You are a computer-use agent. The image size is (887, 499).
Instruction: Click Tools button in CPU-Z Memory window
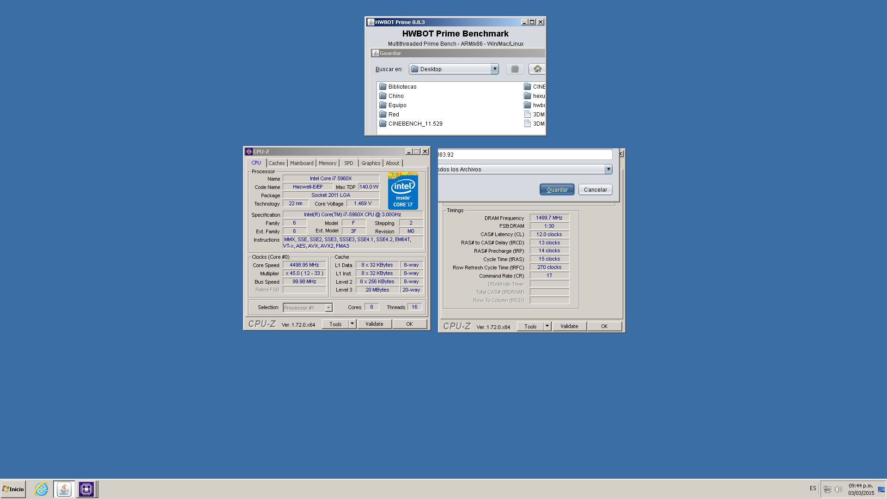530,326
